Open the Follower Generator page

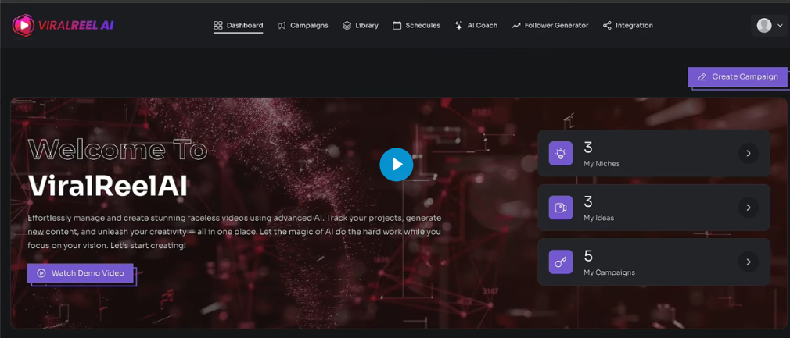[x=550, y=25]
